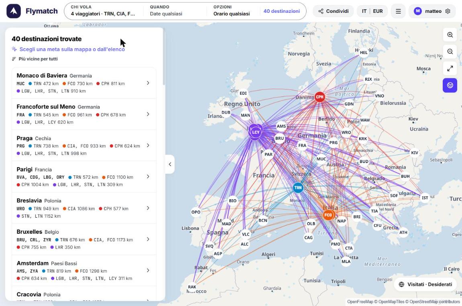The width and height of the screenshot is (462, 306).
Task: Select the LCY airport marker
Action: [256, 132]
